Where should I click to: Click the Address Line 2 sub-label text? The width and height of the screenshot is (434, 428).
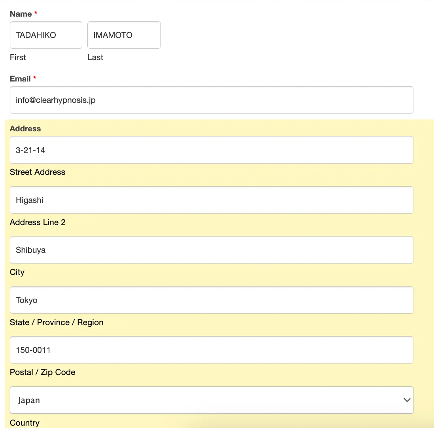pyautogui.click(x=38, y=222)
